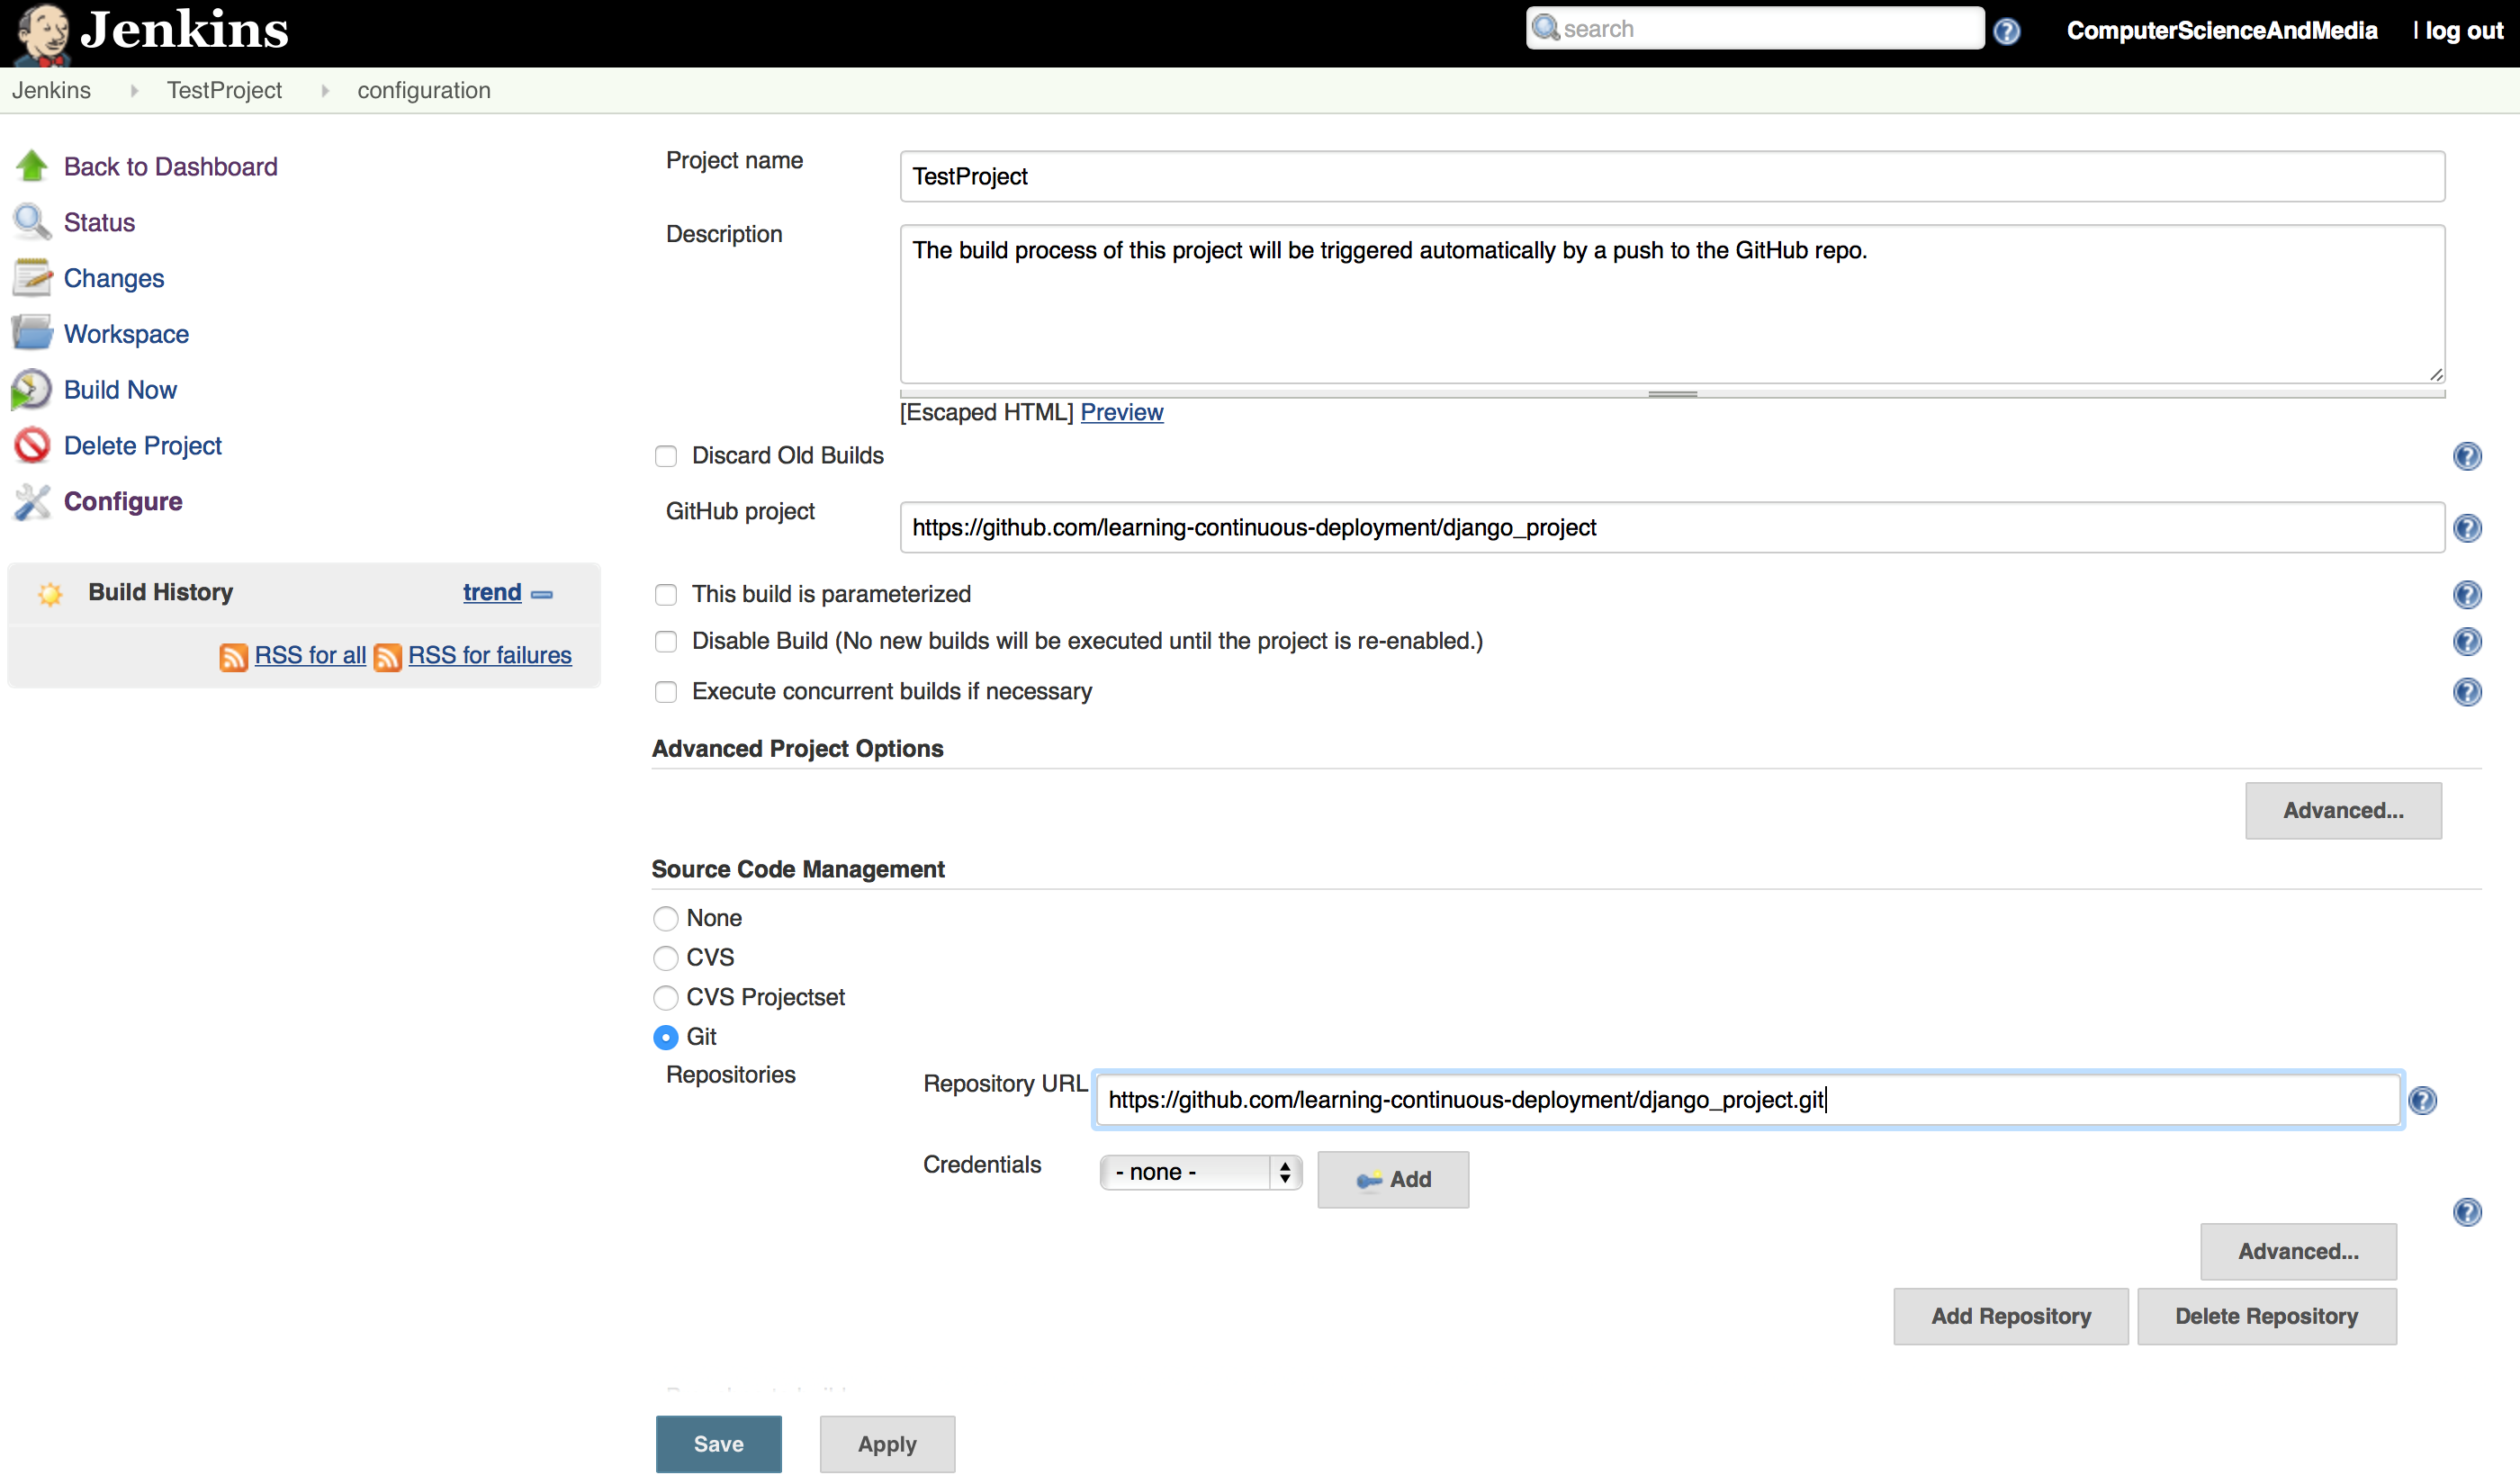
Task: Select Git radio button for SCM
Action: point(667,1034)
